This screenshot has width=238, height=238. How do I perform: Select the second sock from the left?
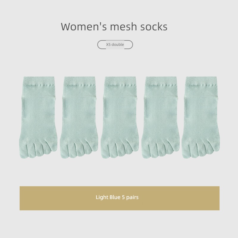[x=79, y=117]
